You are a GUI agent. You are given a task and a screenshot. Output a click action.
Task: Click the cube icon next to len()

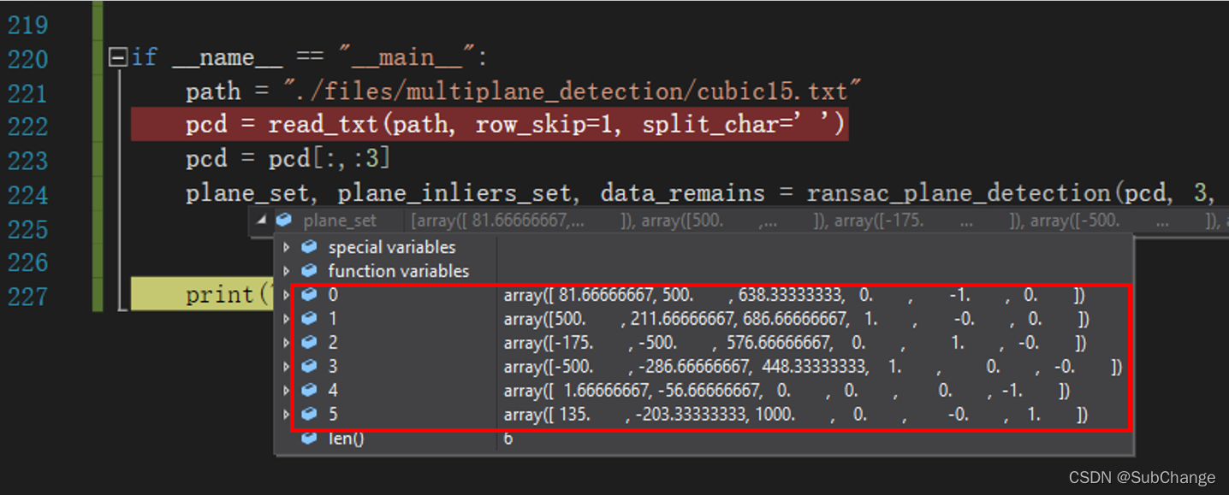point(309,439)
